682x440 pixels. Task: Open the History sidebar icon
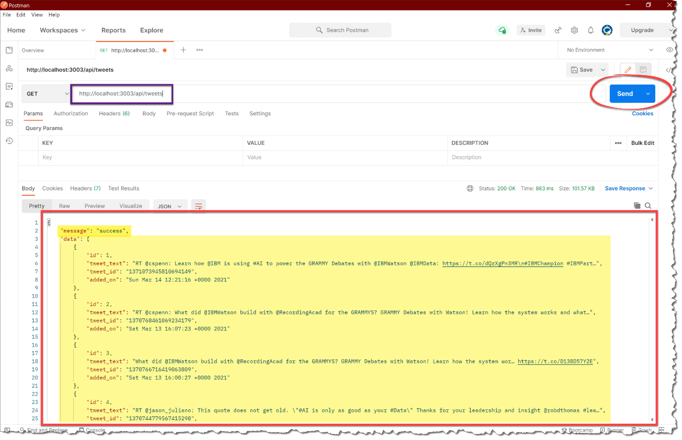(x=9, y=141)
